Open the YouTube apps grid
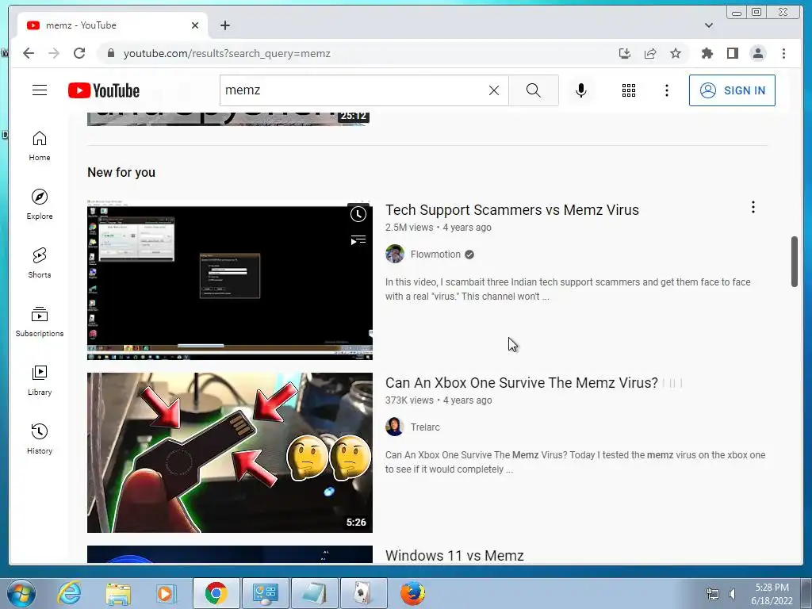 [x=629, y=90]
